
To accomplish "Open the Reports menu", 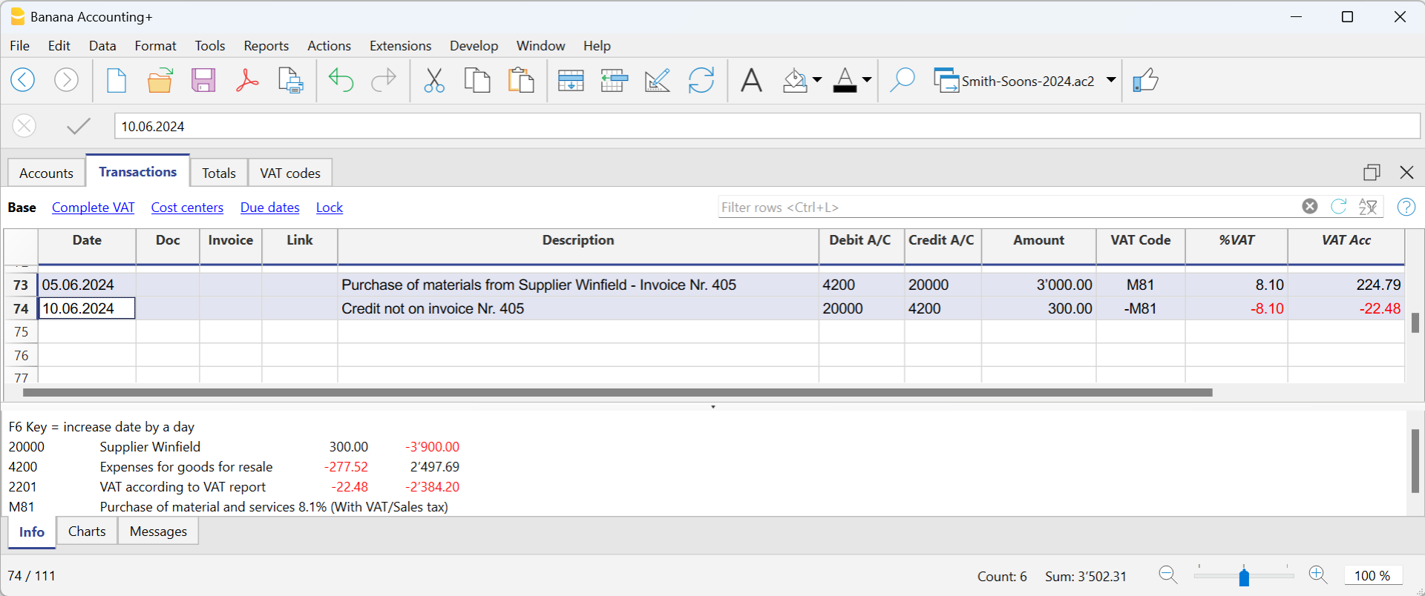I will coord(266,46).
